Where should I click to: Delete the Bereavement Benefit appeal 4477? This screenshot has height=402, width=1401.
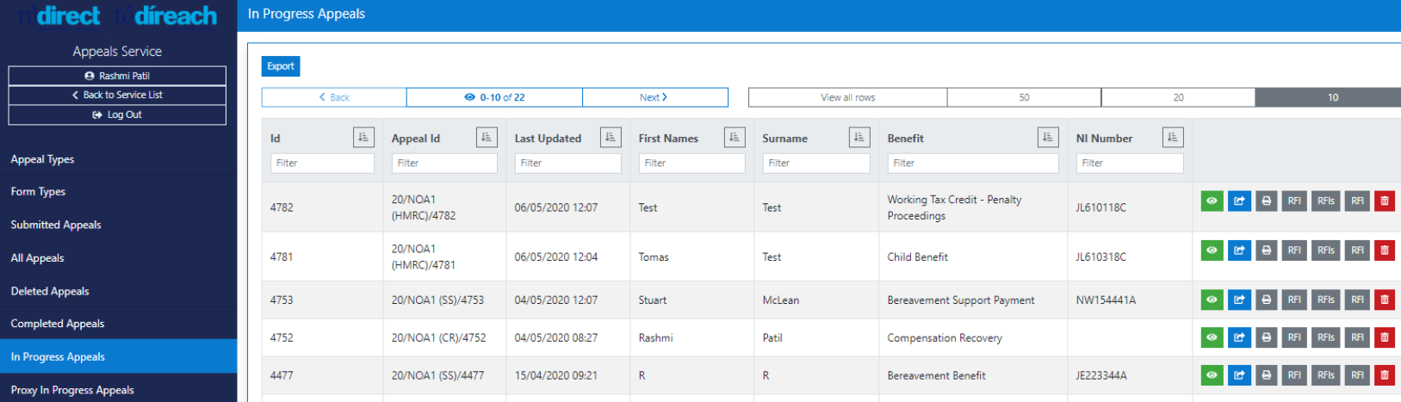[1385, 375]
